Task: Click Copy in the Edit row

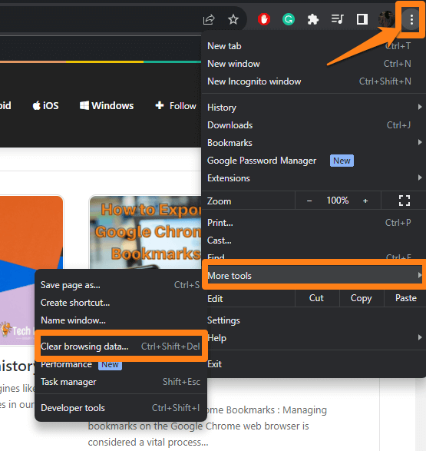Action: [x=361, y=298]
